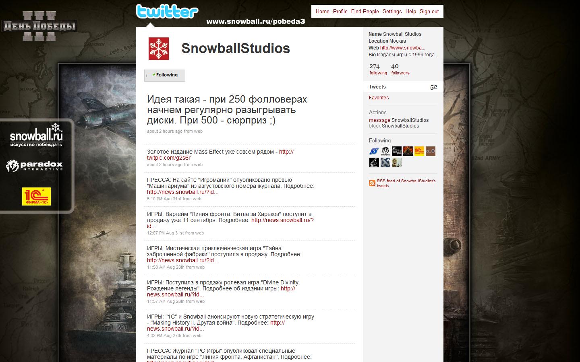Open the Home menu item

pos(322,11)
